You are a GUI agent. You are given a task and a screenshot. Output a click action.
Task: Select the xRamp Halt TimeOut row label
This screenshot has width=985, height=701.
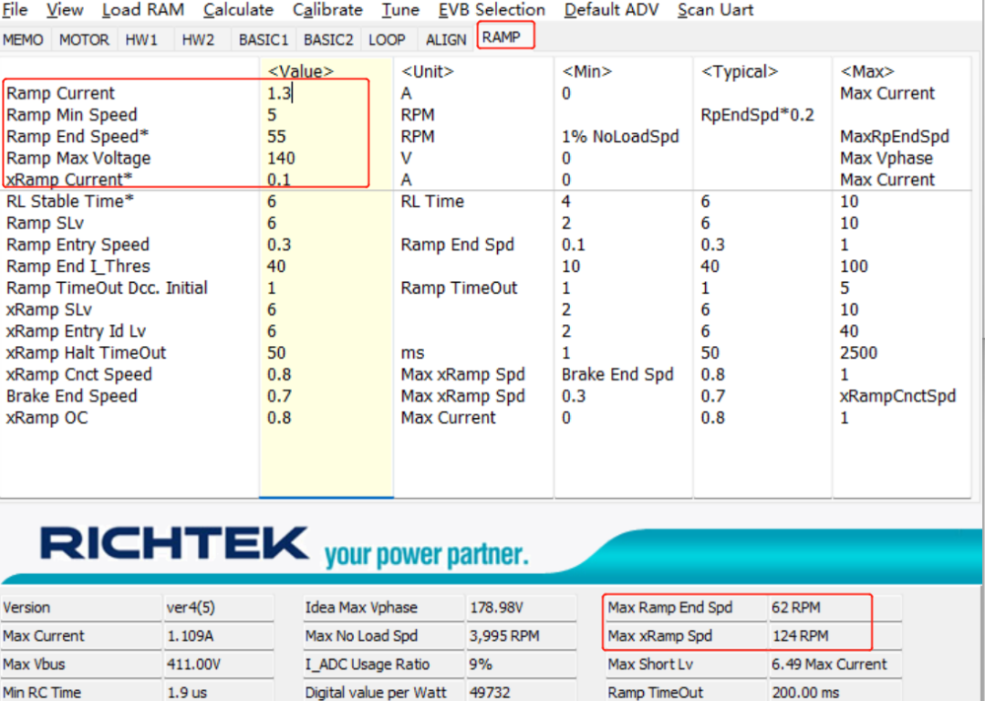[86, 352]
